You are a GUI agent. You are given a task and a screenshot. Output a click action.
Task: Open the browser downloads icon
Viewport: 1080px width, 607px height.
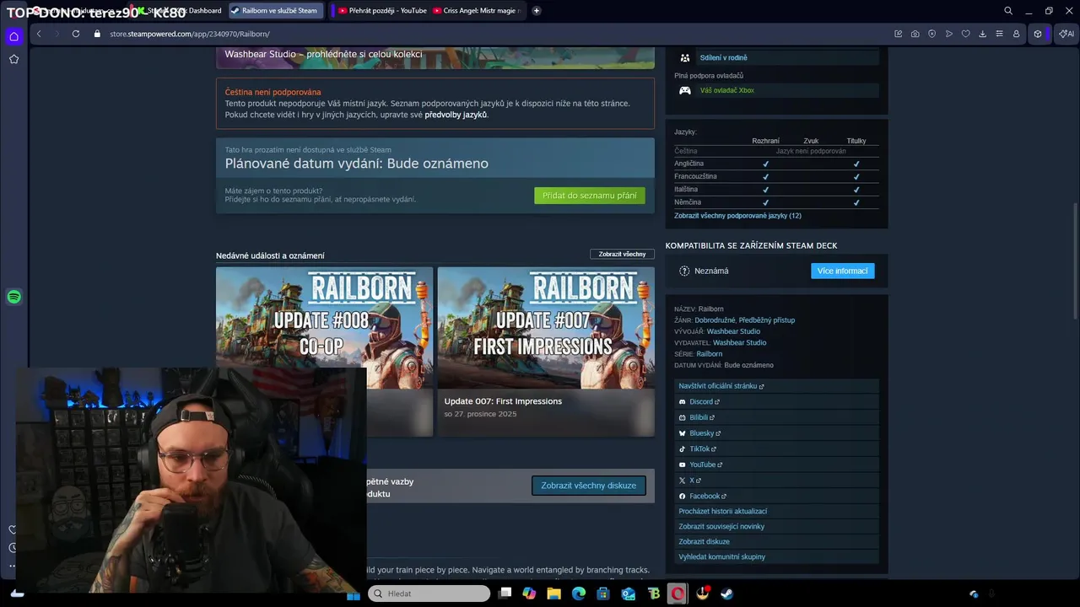982,34
